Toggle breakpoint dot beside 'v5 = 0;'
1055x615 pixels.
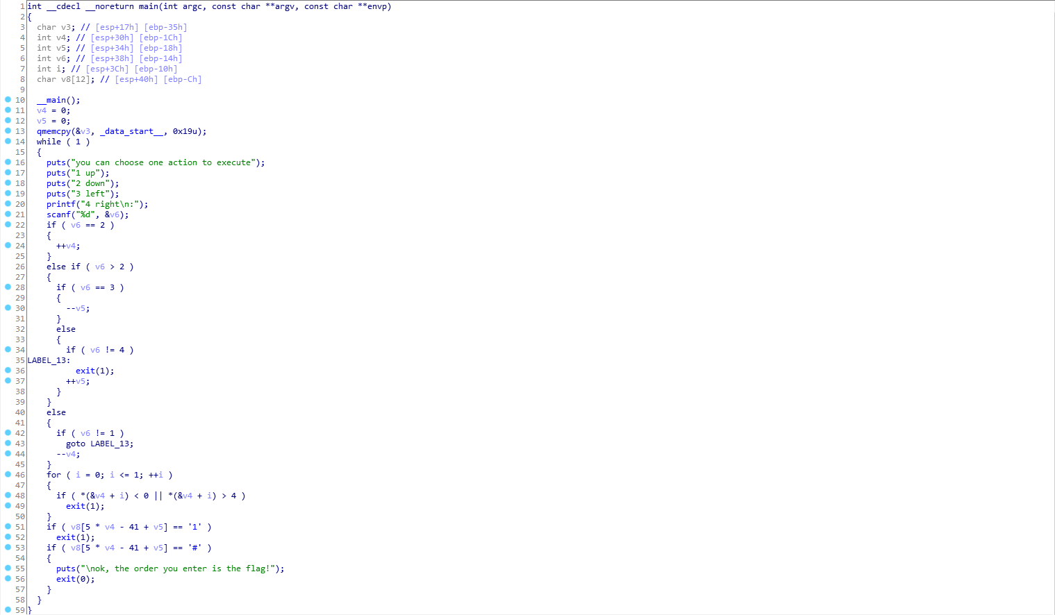[8, 120]
